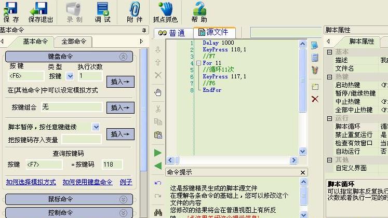This screenshot has height=218, width=388.
Task: Open the 类型 按键 dropdown
Action: [70, 76]
